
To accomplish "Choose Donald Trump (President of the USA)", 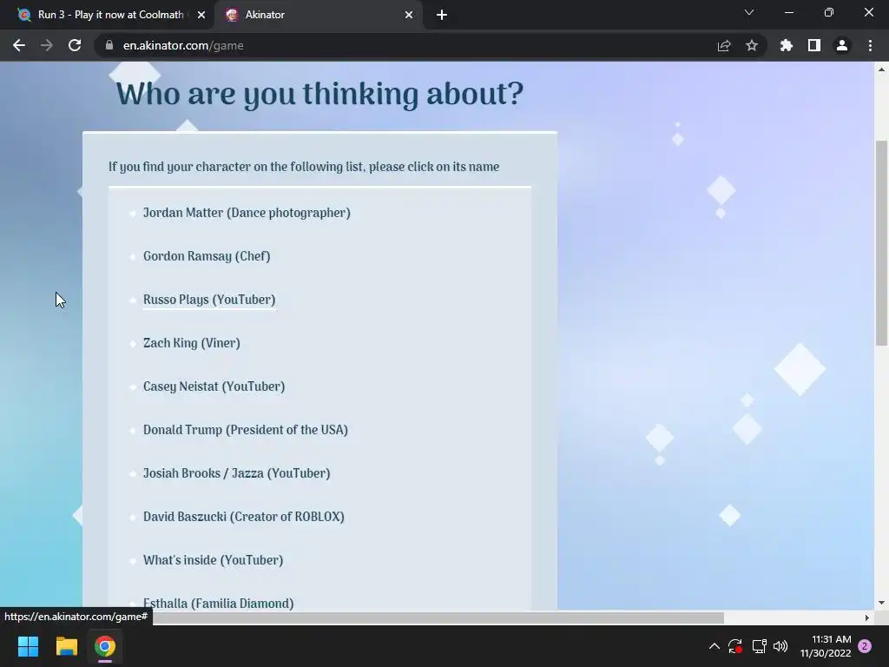I will pos(246,430).
